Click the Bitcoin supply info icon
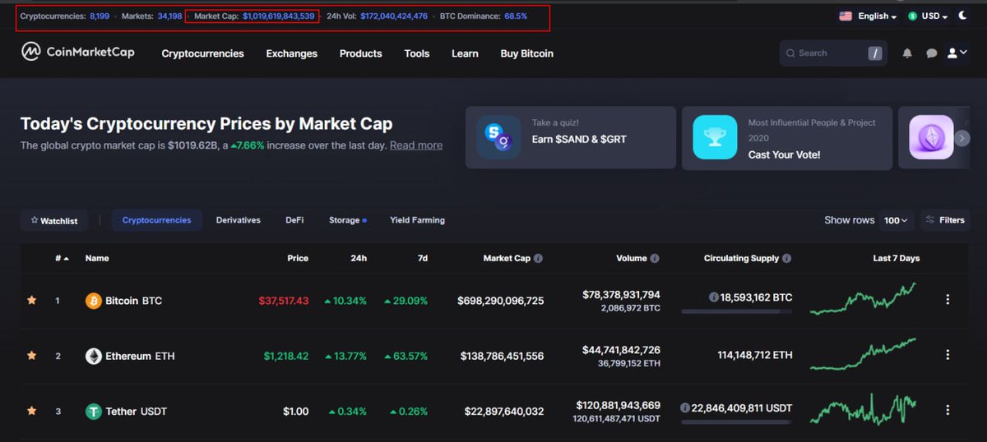This screenshot has height=442, width=987. 714,297
